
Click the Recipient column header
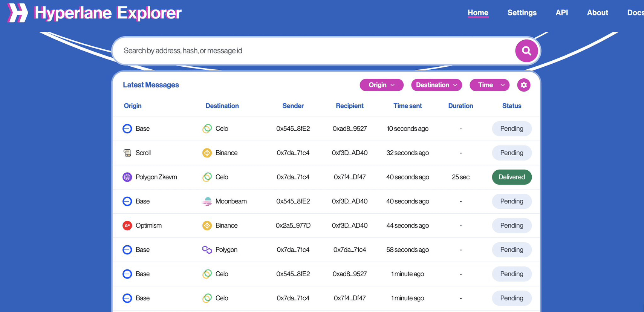(x=349, y=106)
